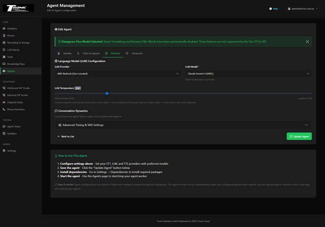Screen dimensions: 325x227
Task: Click the microphone icon on Voice & Speech
Action: pos(78,53)
